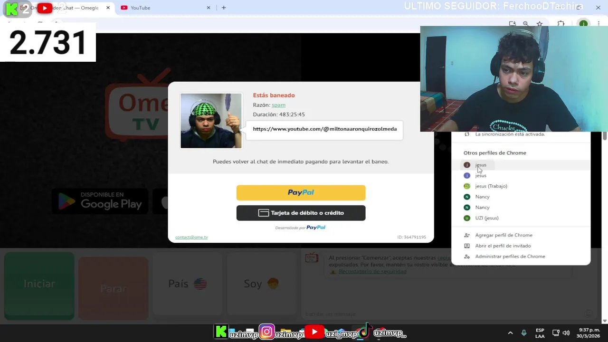Open the País country selector

188,284
